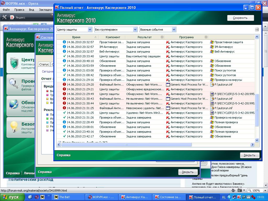This screenshot has height=201, width=268.
Task: Click the Protection Center shield icon
Action: coord(14,63)
